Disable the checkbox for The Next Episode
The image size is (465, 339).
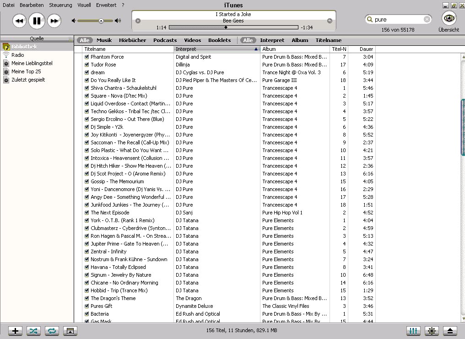[x=87, y=213]
